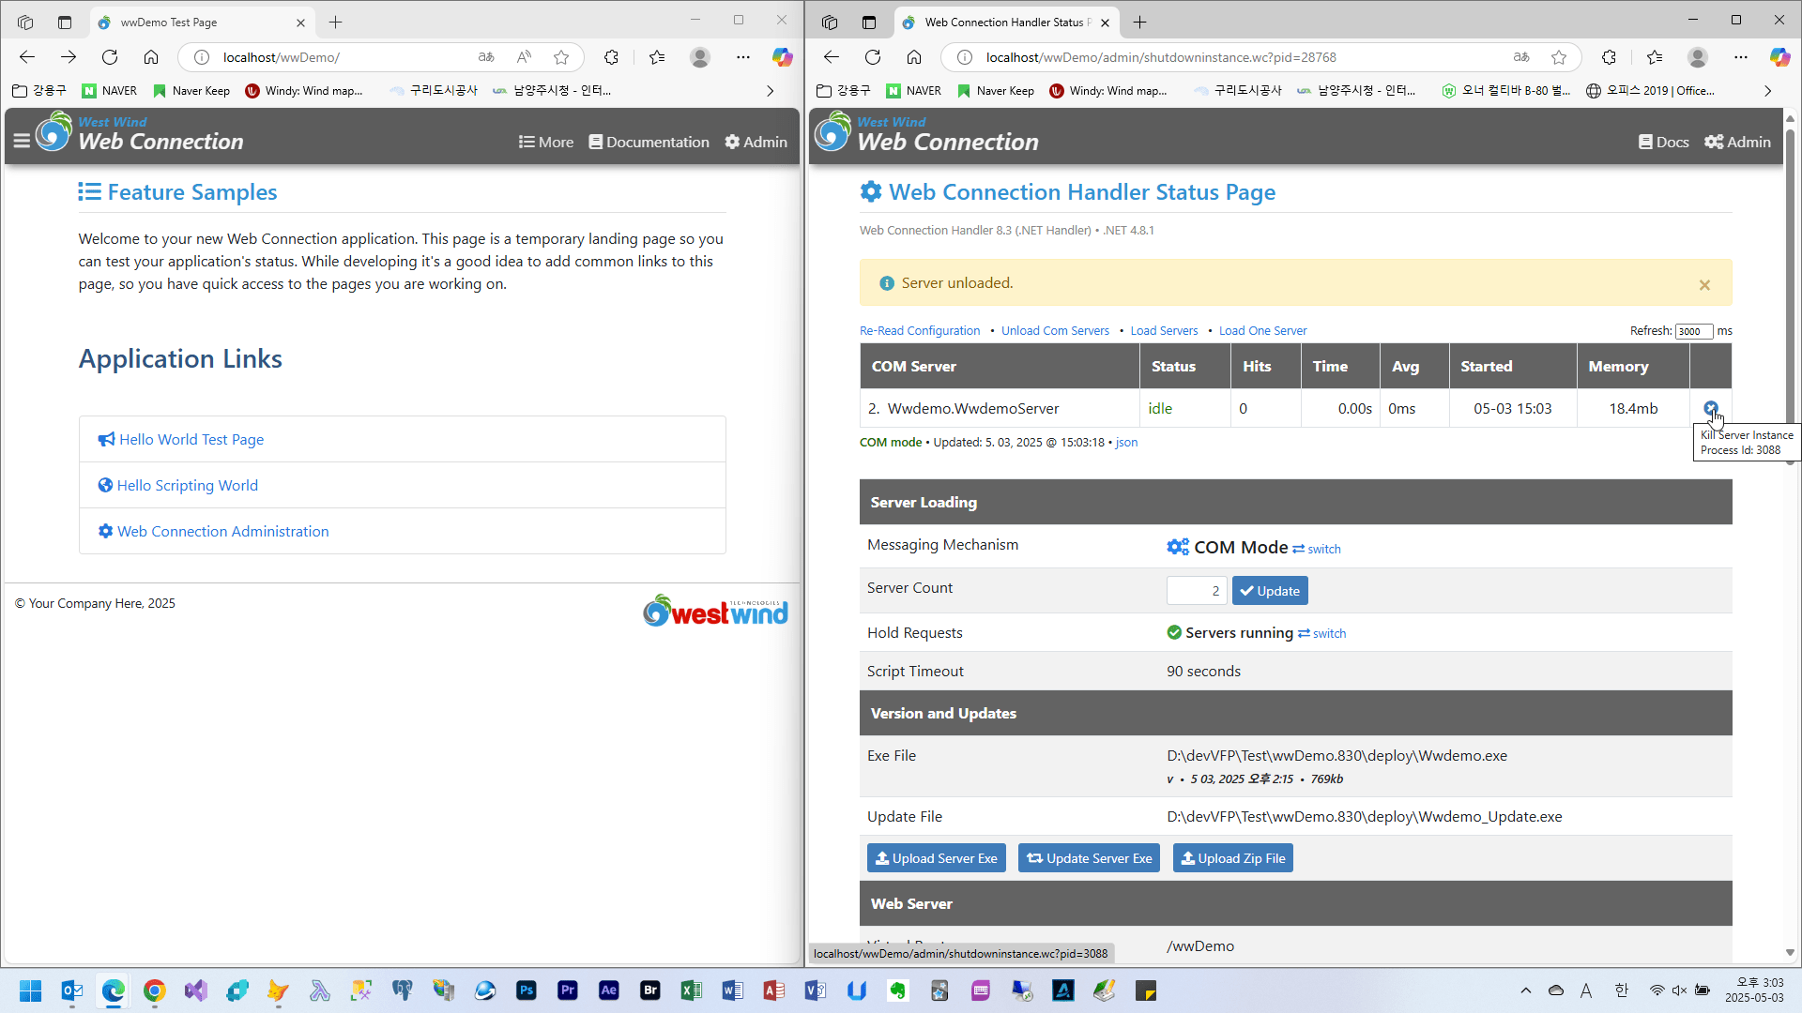Favorite the Handler Status page with star
Image resolution: width=1802 pixels, height=1013 pixels.
[x=1559, y=57]
